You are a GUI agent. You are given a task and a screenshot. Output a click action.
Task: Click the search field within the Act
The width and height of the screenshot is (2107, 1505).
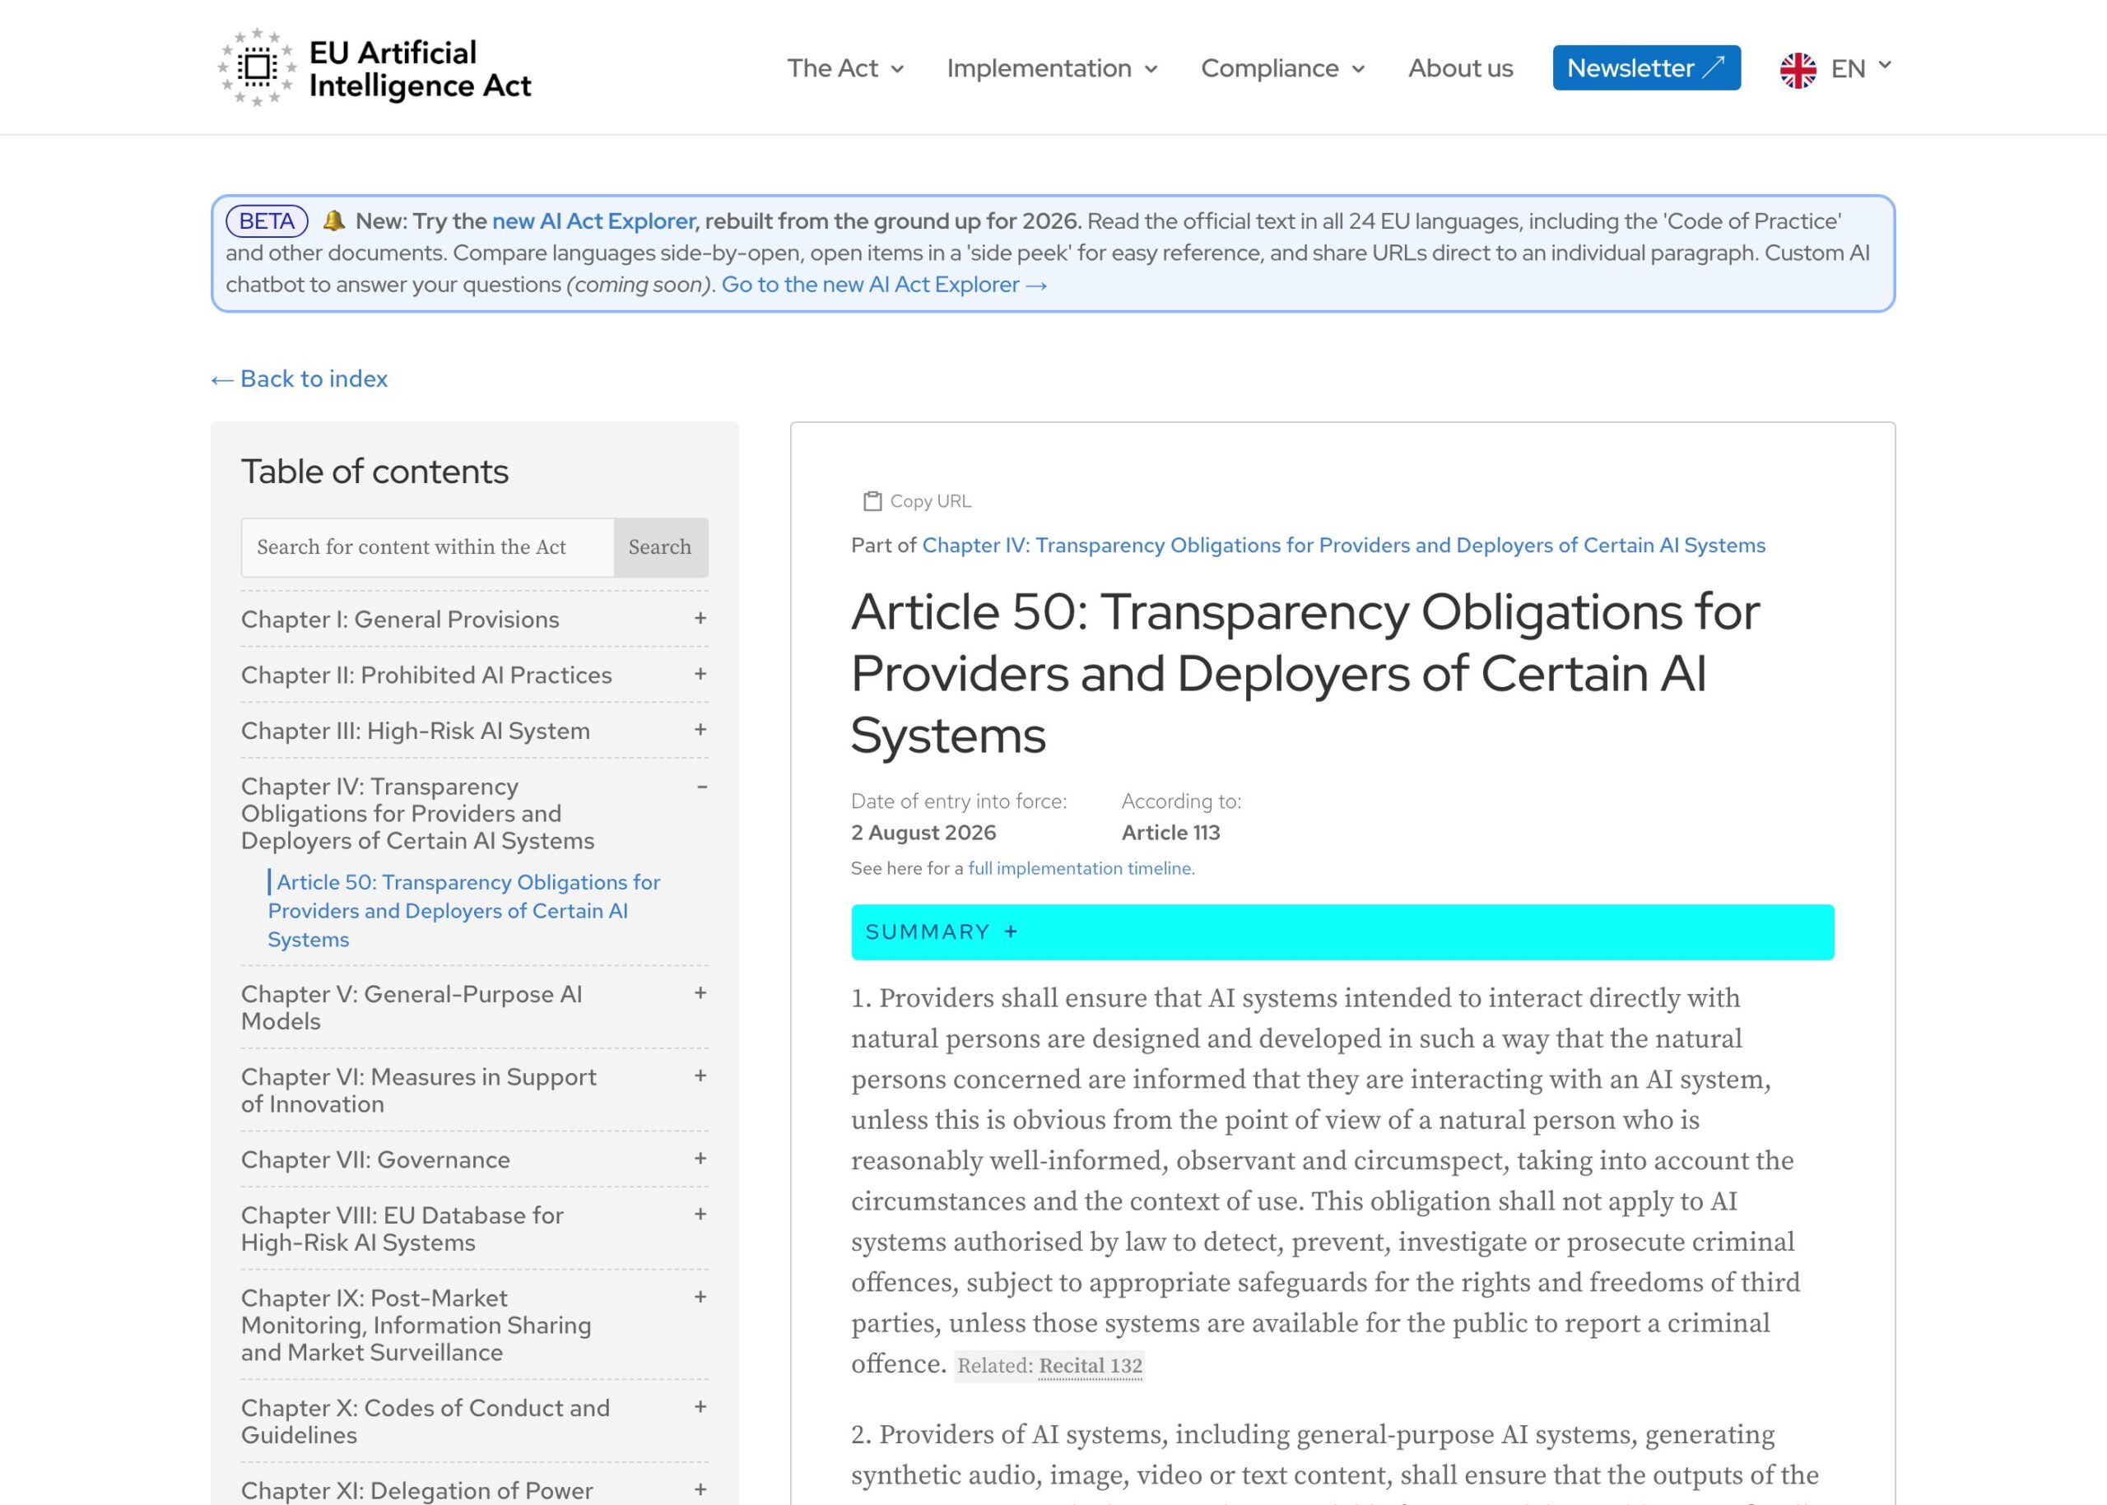pyautogui.click(x=427, y=548)
